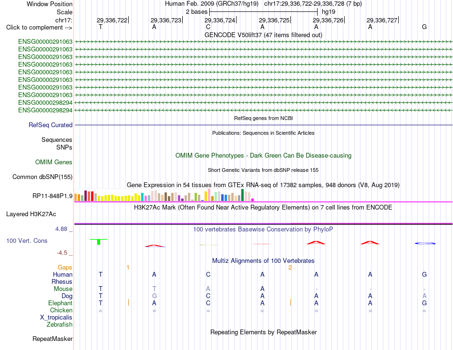Click the RefSeq Curated intron line
453x350 pixels.
[x=263, y=125]
